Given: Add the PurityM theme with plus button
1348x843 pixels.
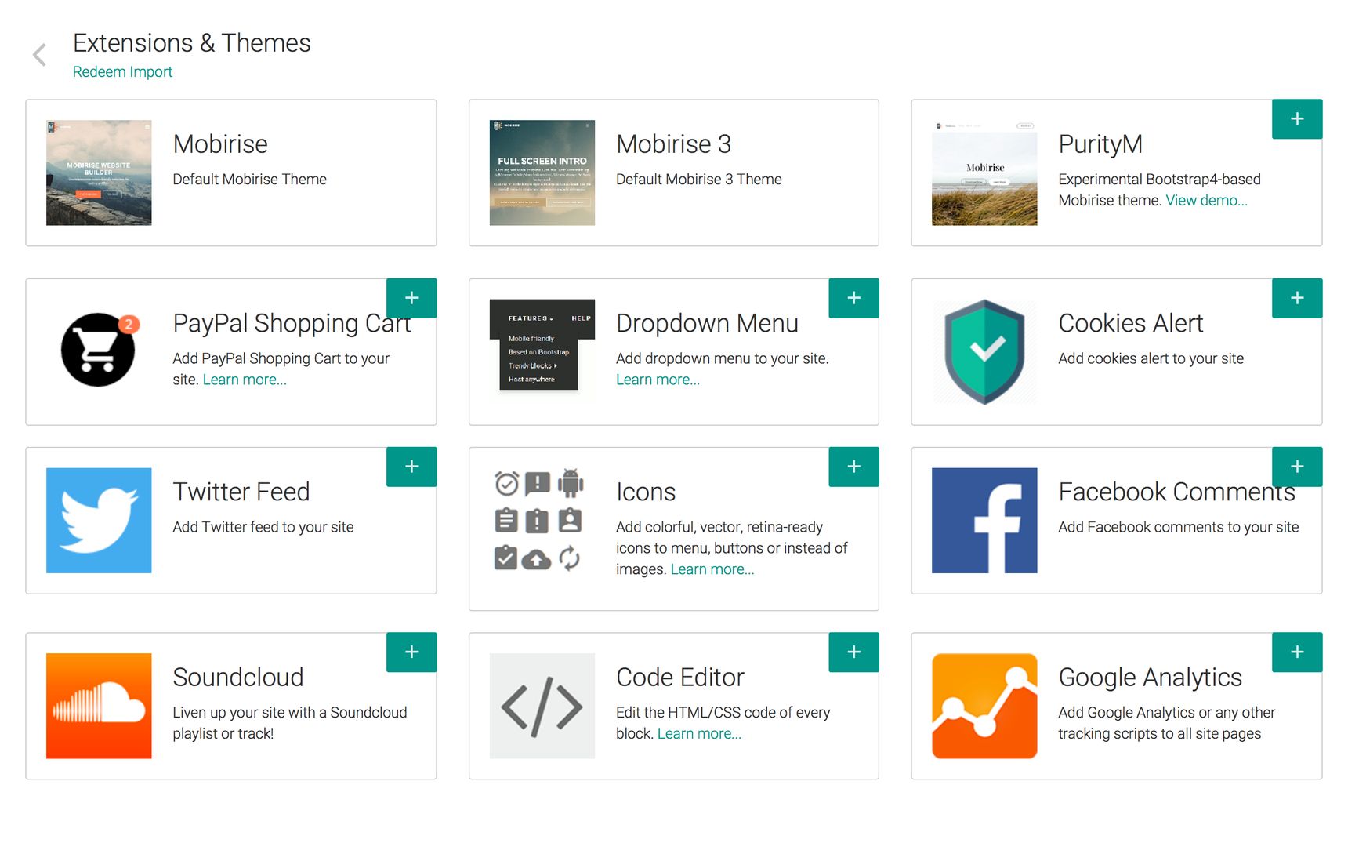Looking at the screenshot, I should point(1297,119).
